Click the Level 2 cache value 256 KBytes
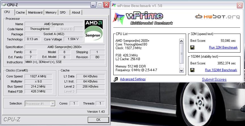 (x=90, y=86)
